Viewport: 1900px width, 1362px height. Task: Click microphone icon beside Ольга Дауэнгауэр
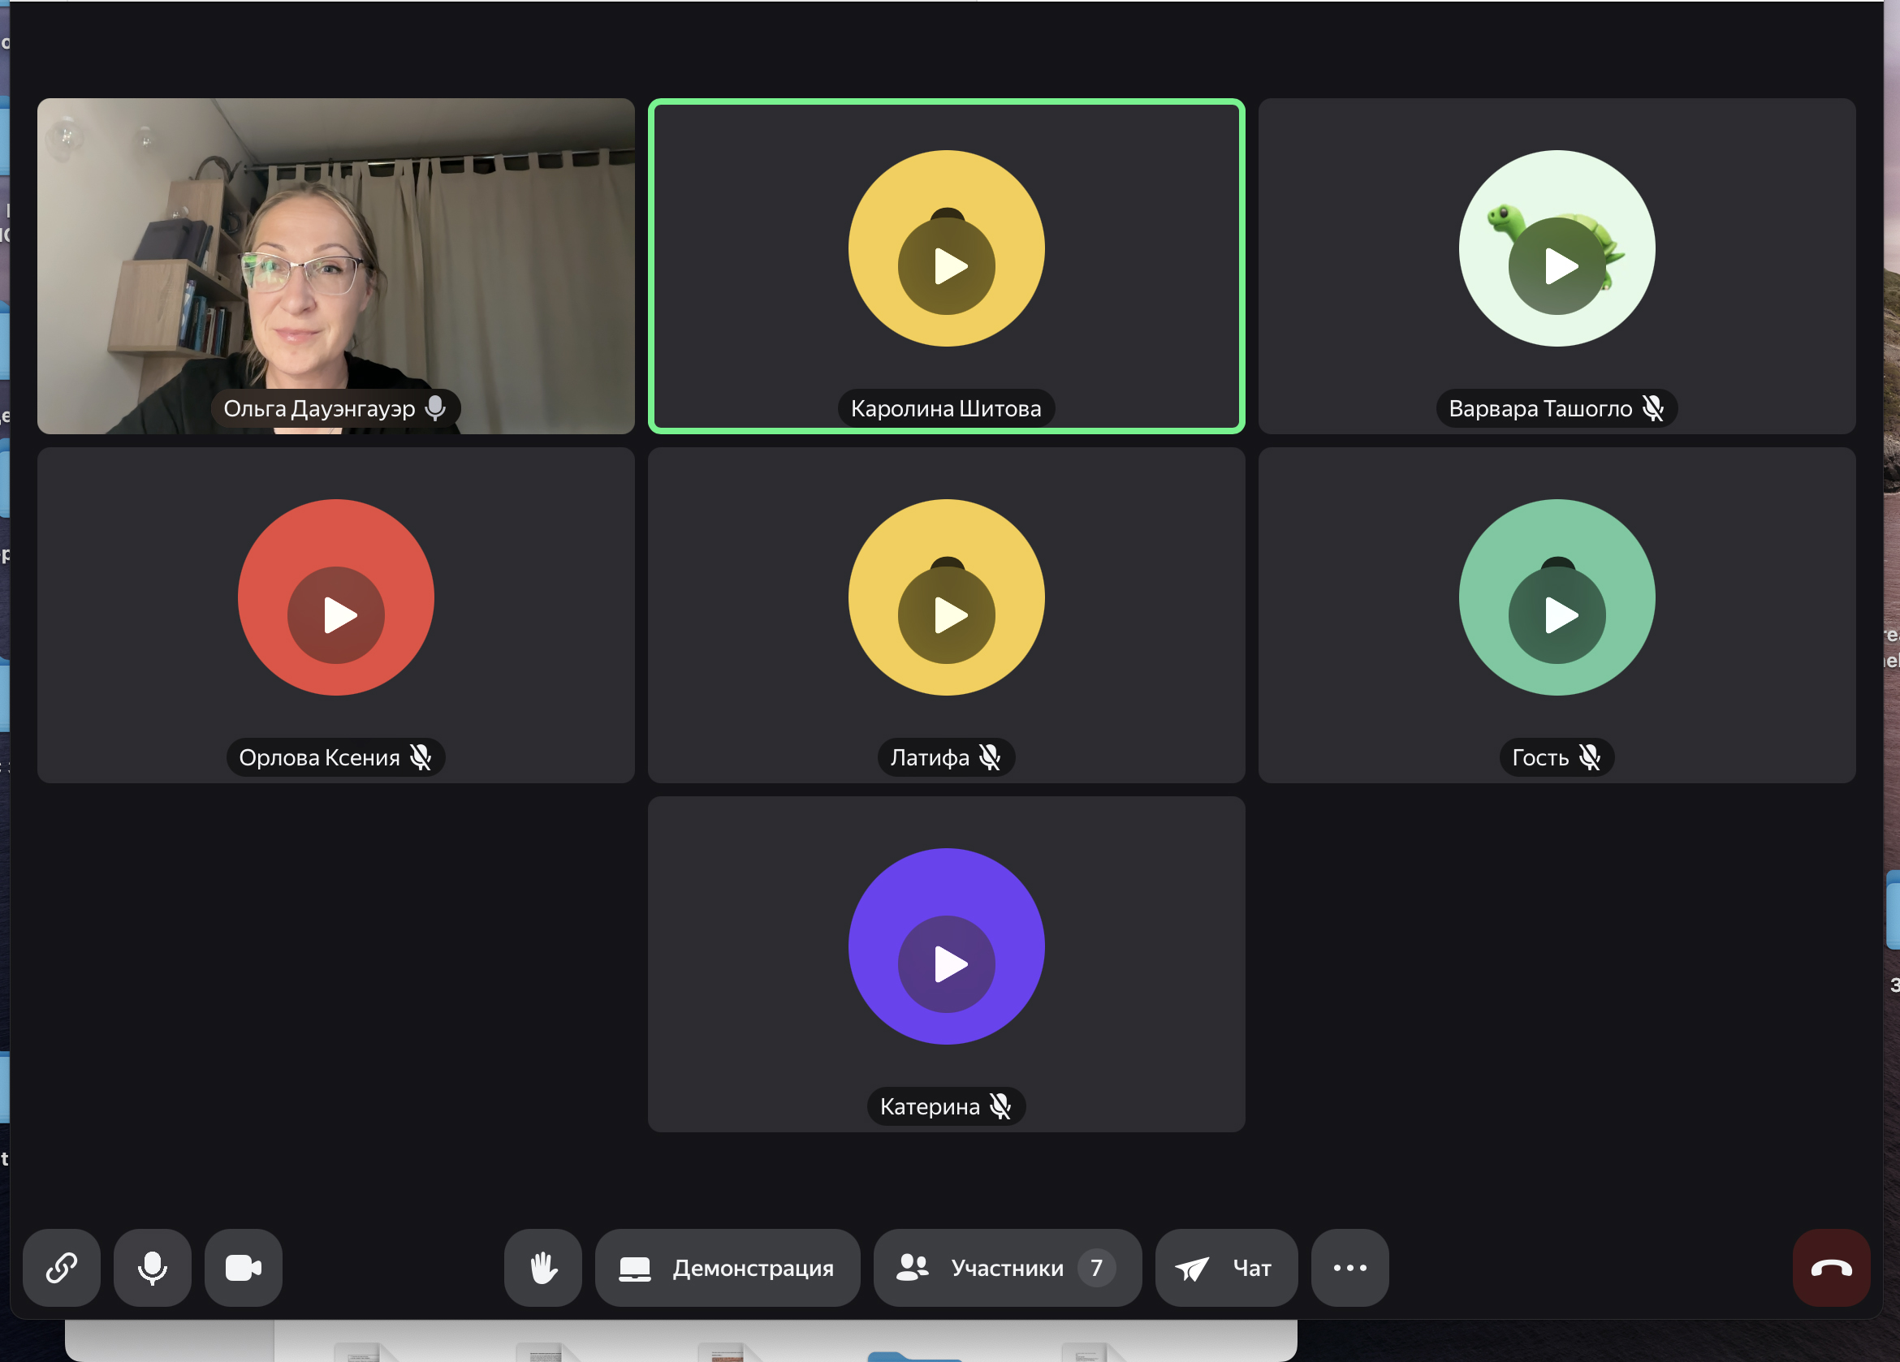tap(434, 408)
